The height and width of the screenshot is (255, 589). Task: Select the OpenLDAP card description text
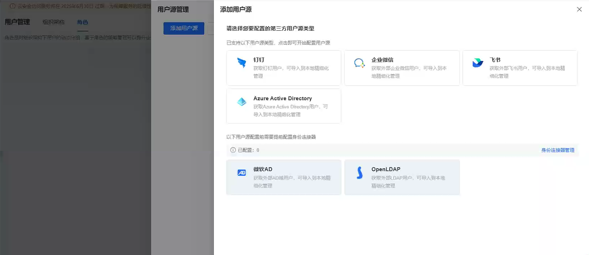click(408, 182)
